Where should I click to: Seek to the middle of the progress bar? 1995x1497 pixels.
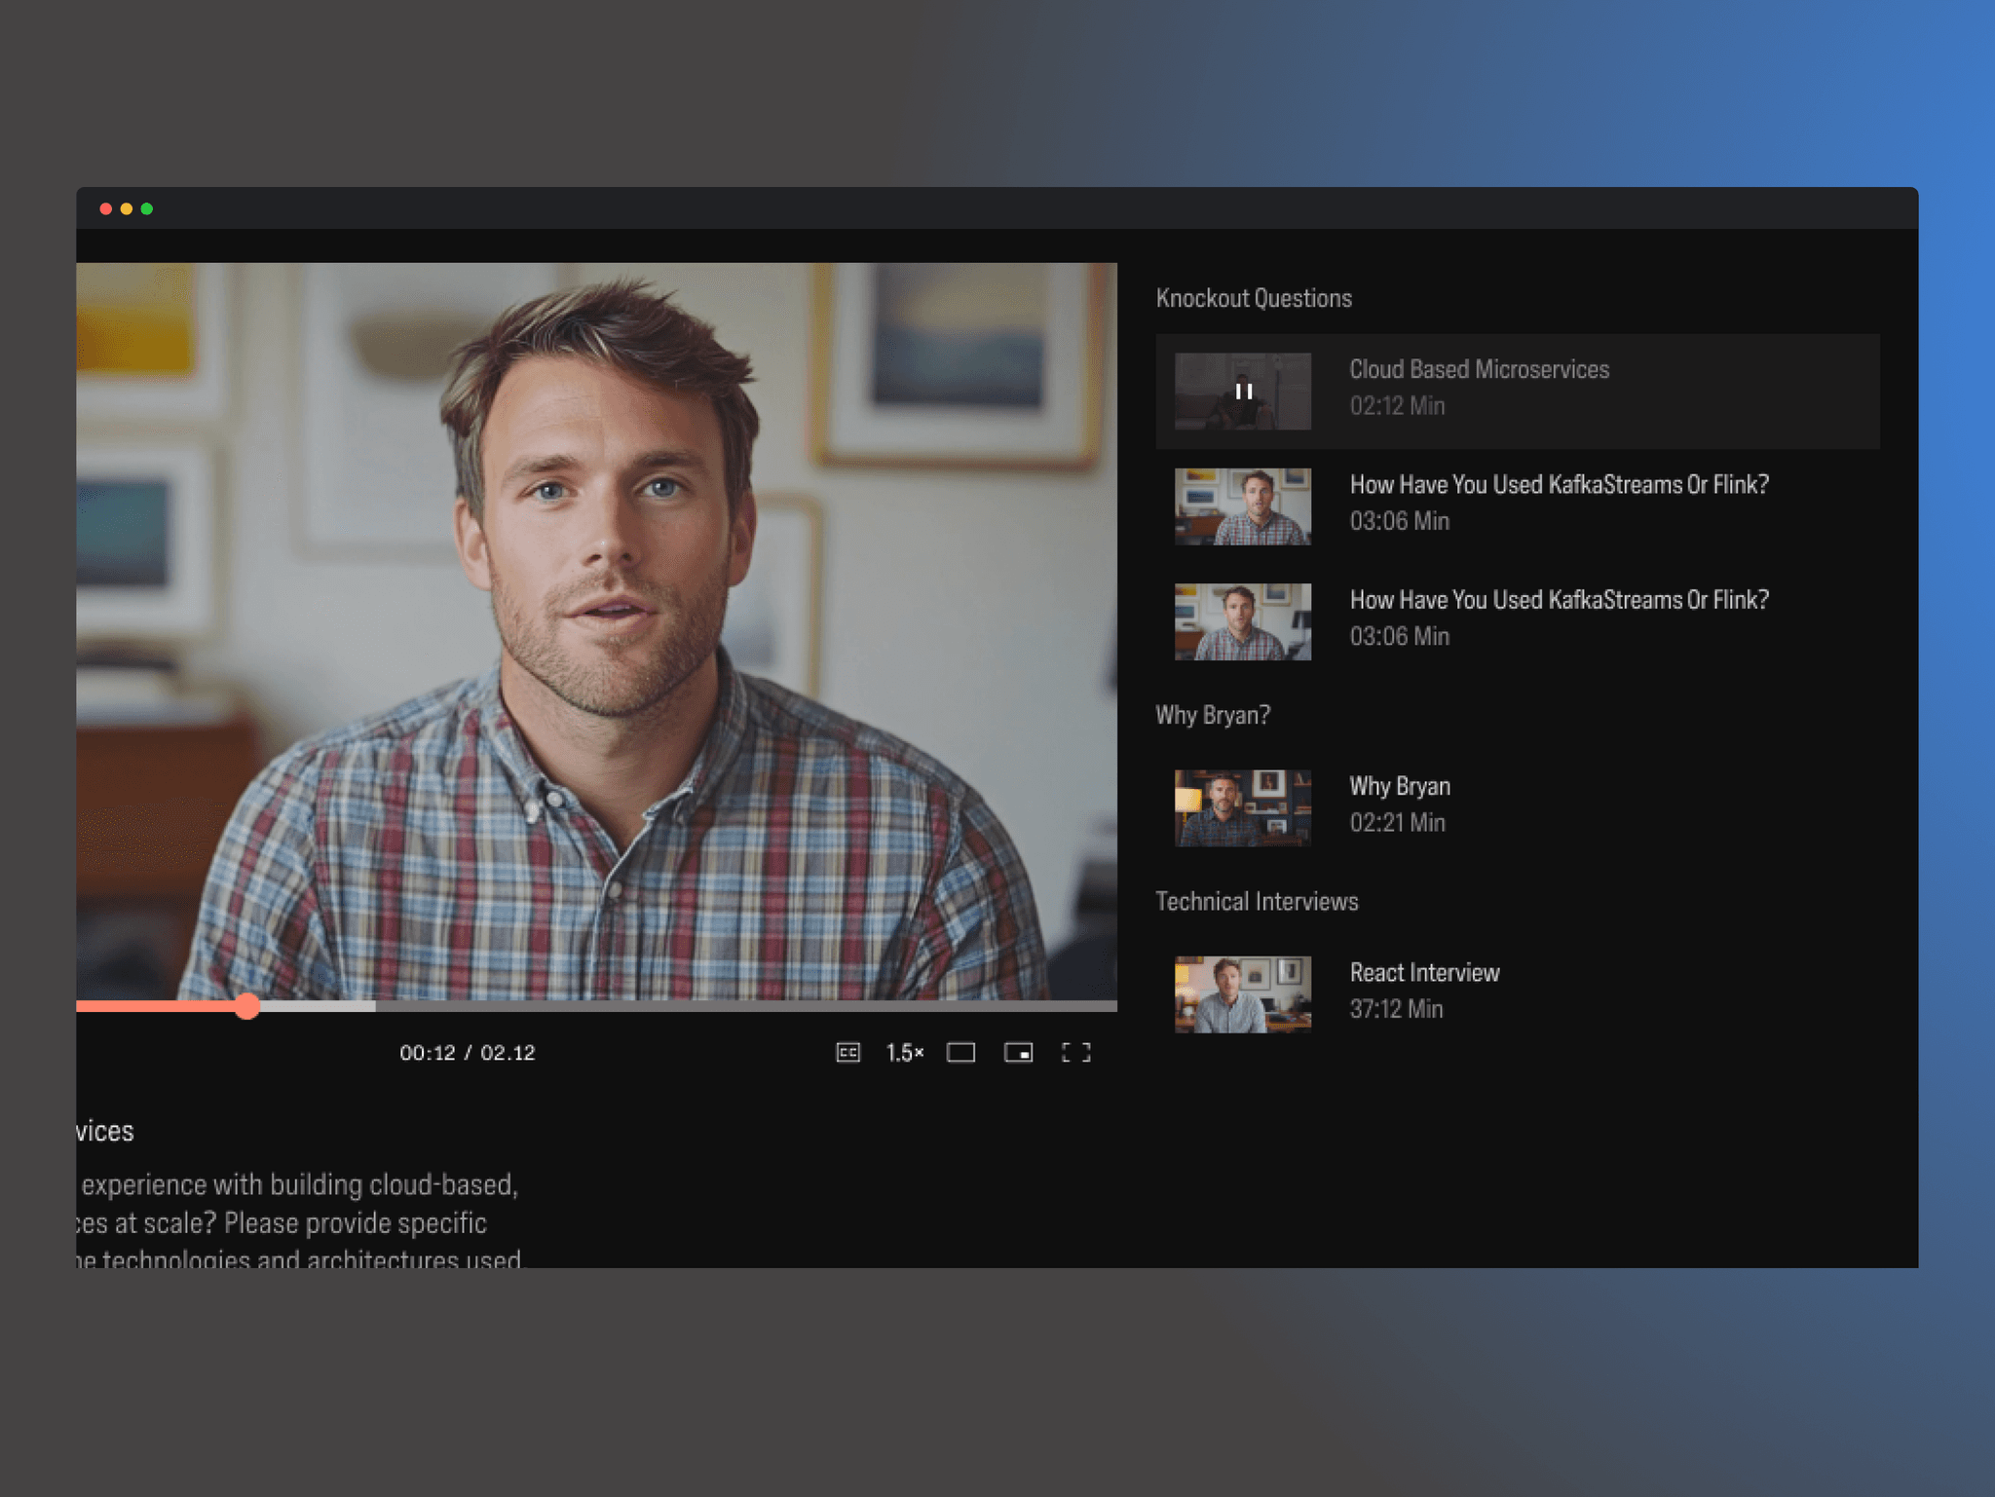click(x=596, y=1006)
